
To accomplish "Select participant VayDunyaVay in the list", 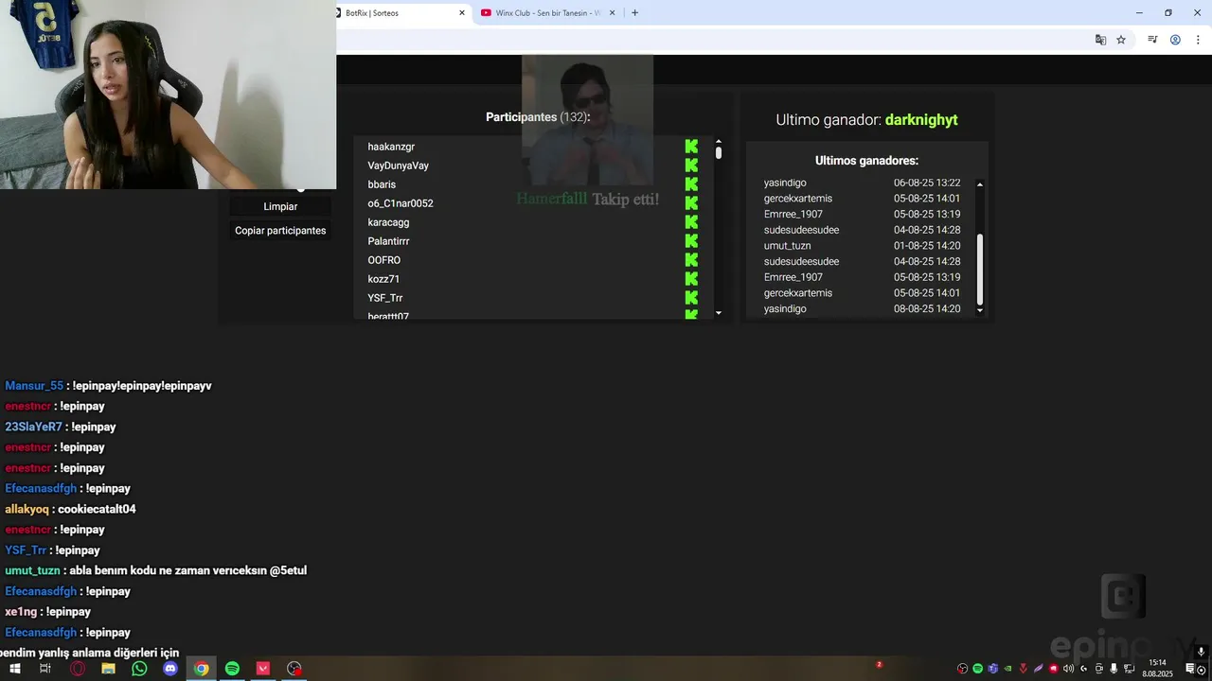I will click(399, 166).
